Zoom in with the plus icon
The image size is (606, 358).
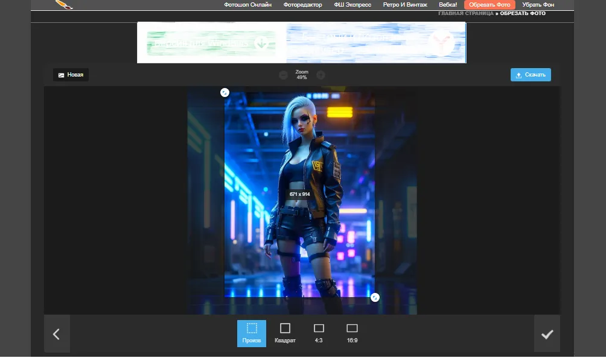(321, 75)
